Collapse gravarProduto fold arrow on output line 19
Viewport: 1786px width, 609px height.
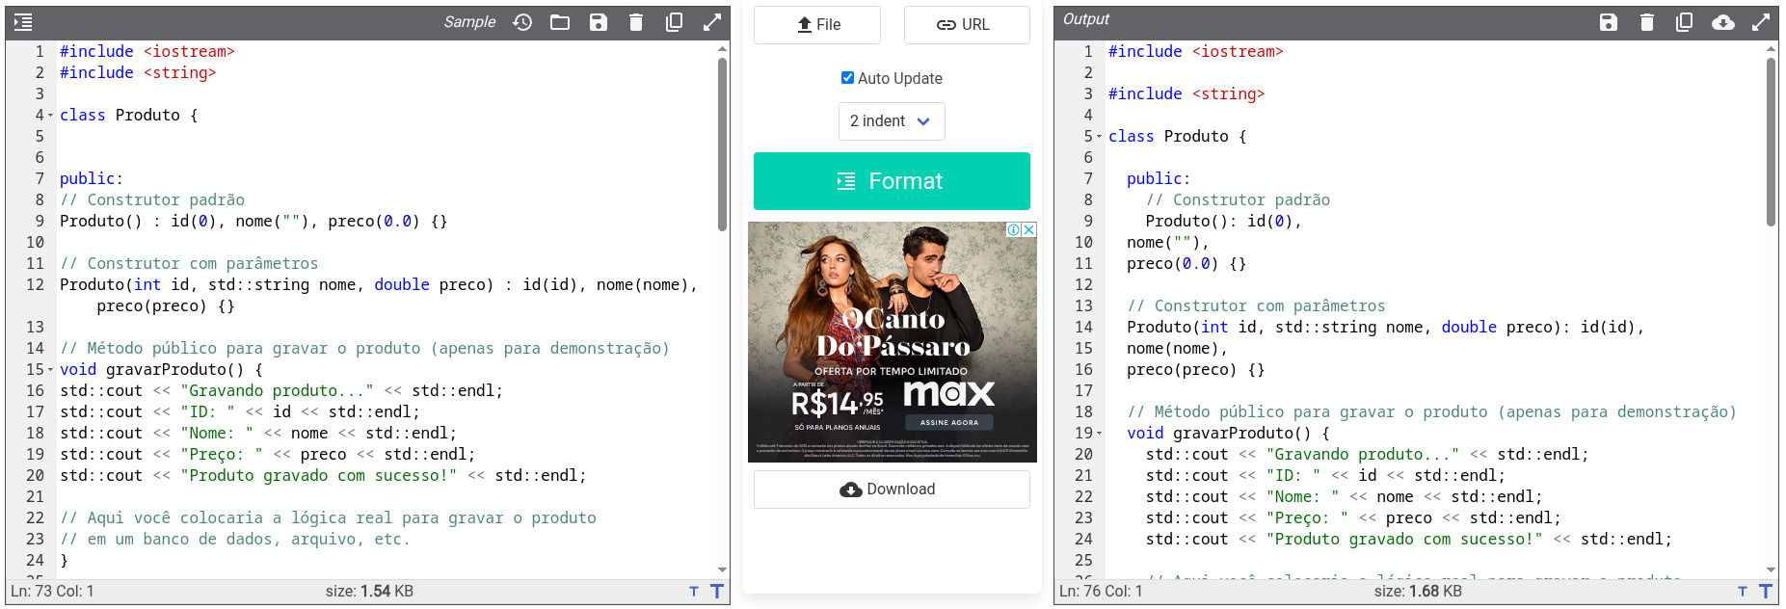pyautogui.click(x=1099, y=434)
